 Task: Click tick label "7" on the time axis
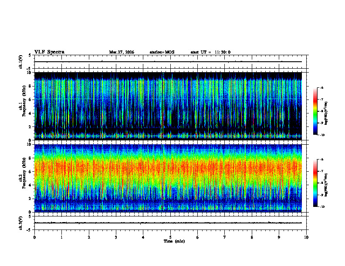pyautogui.click(x=225, y=237)
